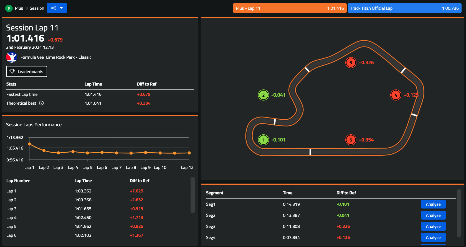Go to Plus breadcrumb link
466x247 pixels.
(x=19, y=8)
